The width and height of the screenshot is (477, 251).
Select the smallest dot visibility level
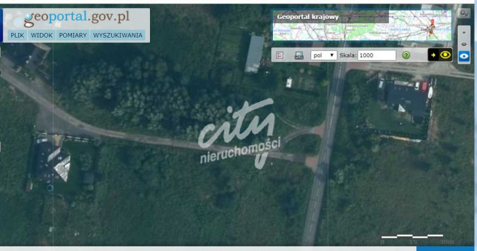click(x=464, y=32)
